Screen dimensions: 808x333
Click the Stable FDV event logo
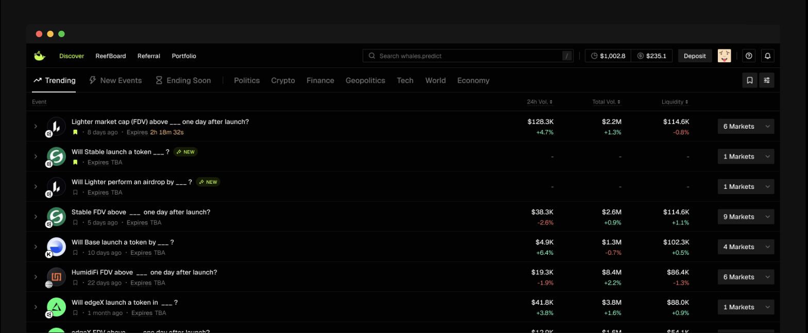pos(56,217)
